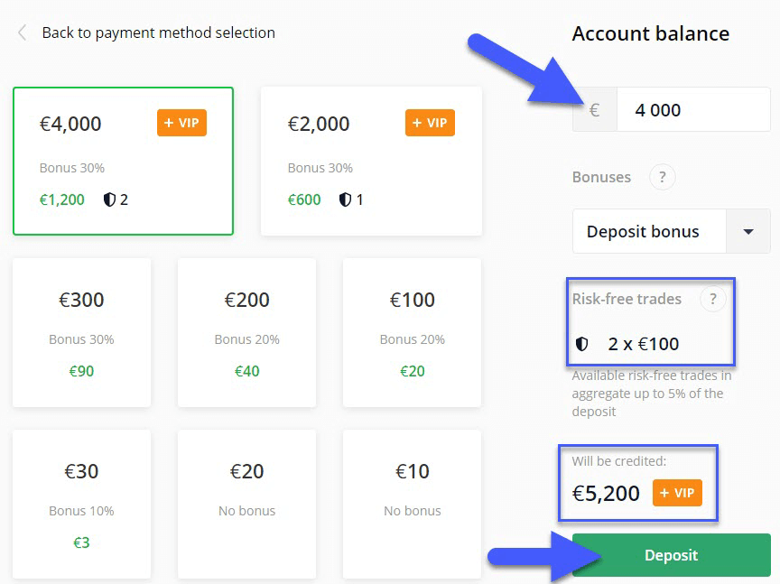This screenshot has height=584, width=780.
Task: Click the shield icon on €4,000 card
Action: pyautogui.click(x=109, y=199)
